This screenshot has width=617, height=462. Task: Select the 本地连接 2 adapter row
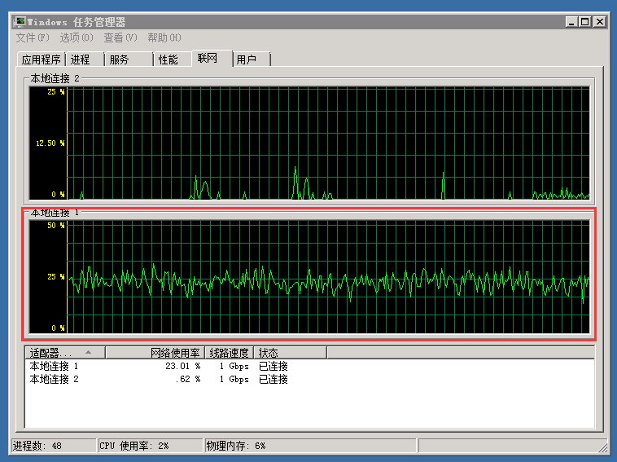tap(309, 379)
